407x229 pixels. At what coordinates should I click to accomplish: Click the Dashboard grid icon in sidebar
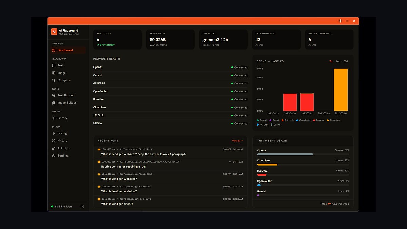(x=54, y=50)
